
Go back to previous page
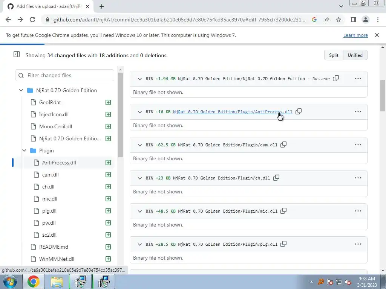pyautogui.click(x=8, y=20)
